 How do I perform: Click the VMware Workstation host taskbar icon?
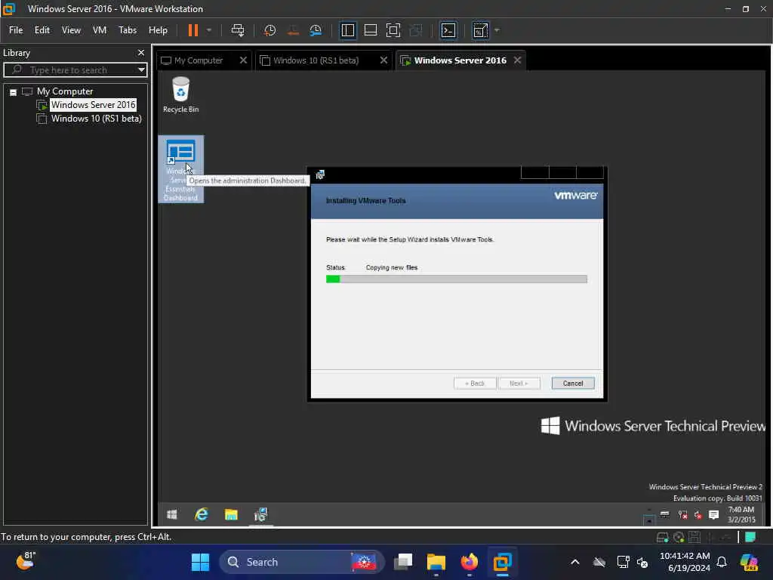pos(502,562)
